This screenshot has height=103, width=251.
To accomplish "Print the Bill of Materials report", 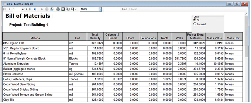I will point(58,9).
